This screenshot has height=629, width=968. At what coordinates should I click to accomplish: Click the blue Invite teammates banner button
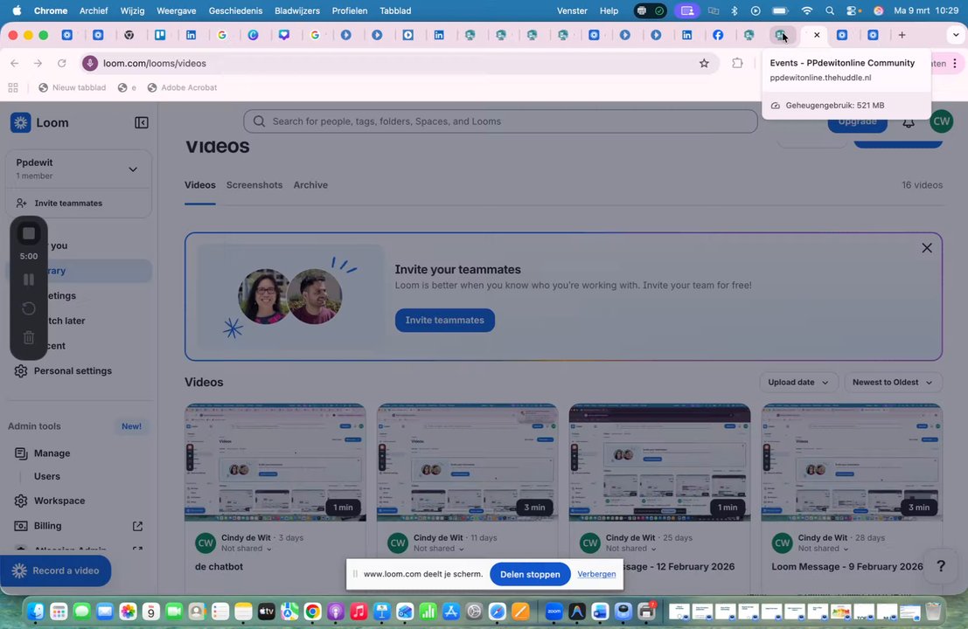pyautogui.click(x=444, y=320)
